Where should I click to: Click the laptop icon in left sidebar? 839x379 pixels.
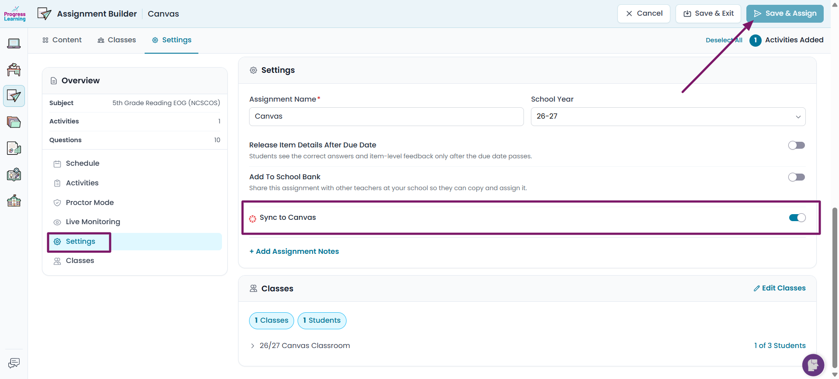[14, 43]
